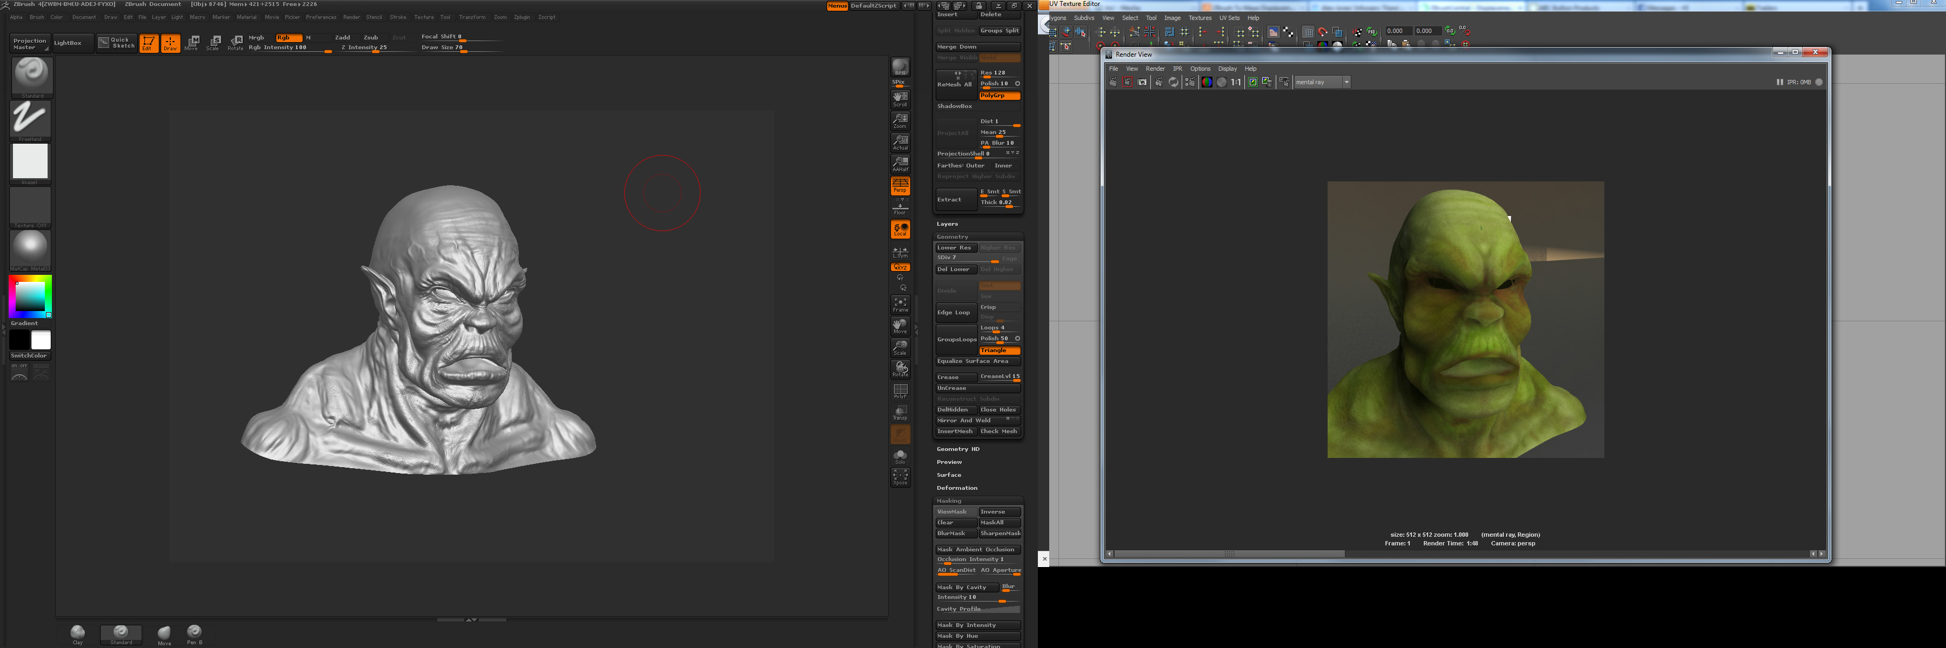Click the Frame view icon
Image resolution: width=1946 pixels, height=648 pixels.
899,304
